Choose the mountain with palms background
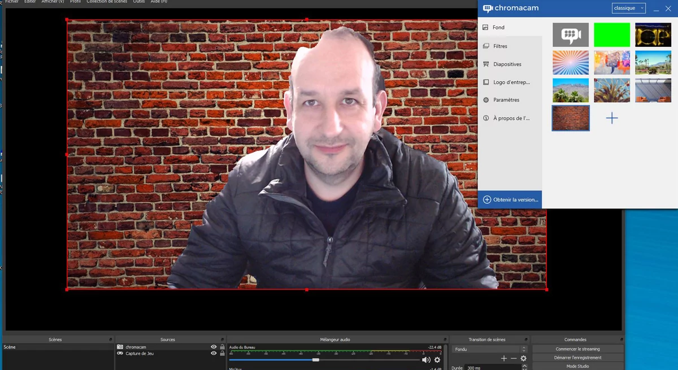Image resolution: width=678 pixels, height=370 pixels. 571,90
